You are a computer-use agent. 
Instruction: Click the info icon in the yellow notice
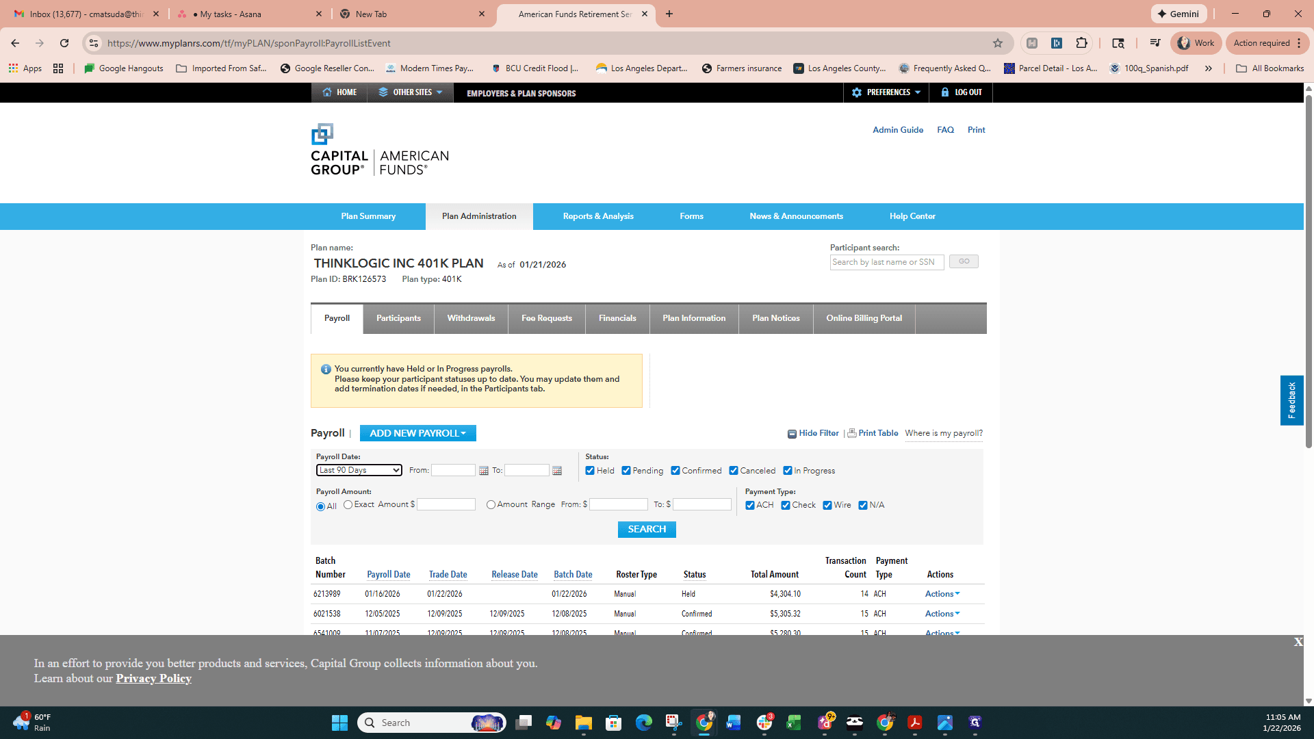(x=326, y=369)
